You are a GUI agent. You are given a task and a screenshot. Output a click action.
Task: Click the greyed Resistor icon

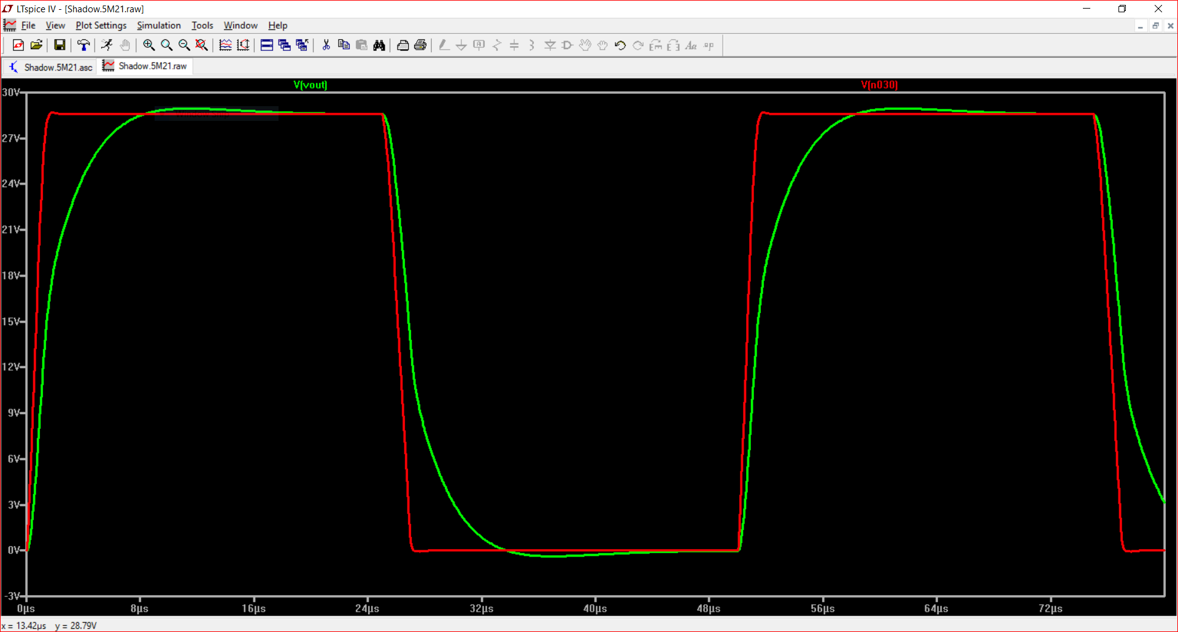(x=497, y=45)
